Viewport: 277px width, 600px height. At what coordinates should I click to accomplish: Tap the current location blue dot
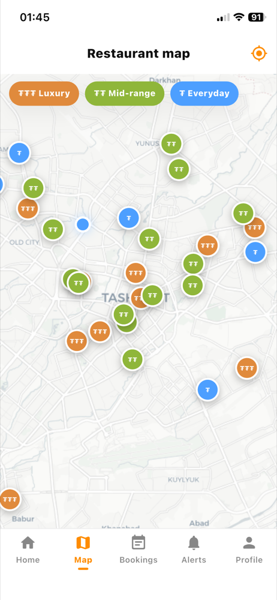(x=83, y=224)
